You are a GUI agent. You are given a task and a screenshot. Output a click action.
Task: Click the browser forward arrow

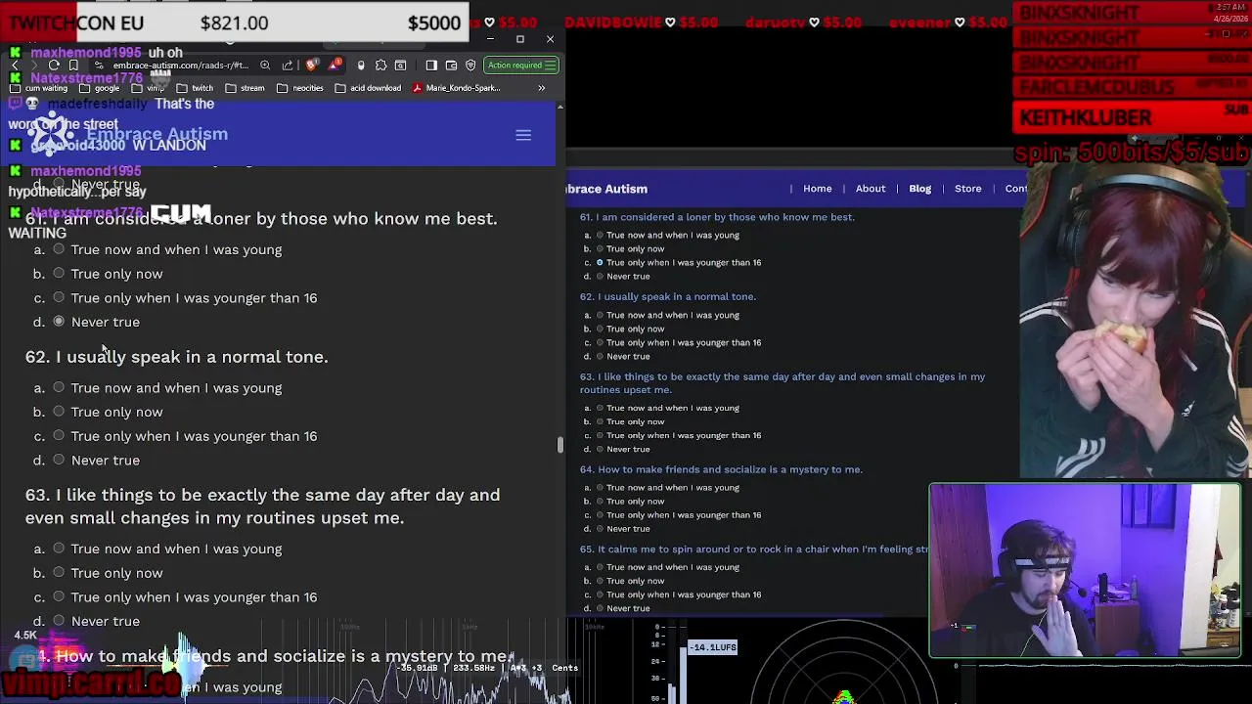34,66
